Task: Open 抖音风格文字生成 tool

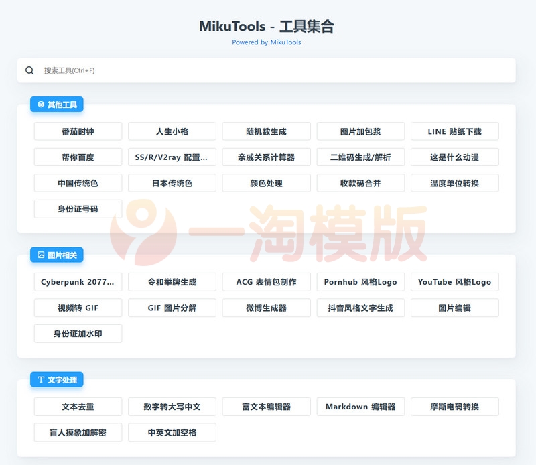Action: (360, 308)
